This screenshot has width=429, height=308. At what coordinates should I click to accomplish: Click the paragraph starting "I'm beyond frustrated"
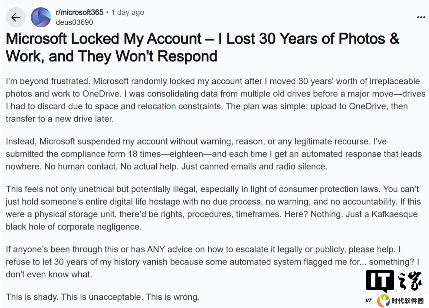(x=215, y=100)
